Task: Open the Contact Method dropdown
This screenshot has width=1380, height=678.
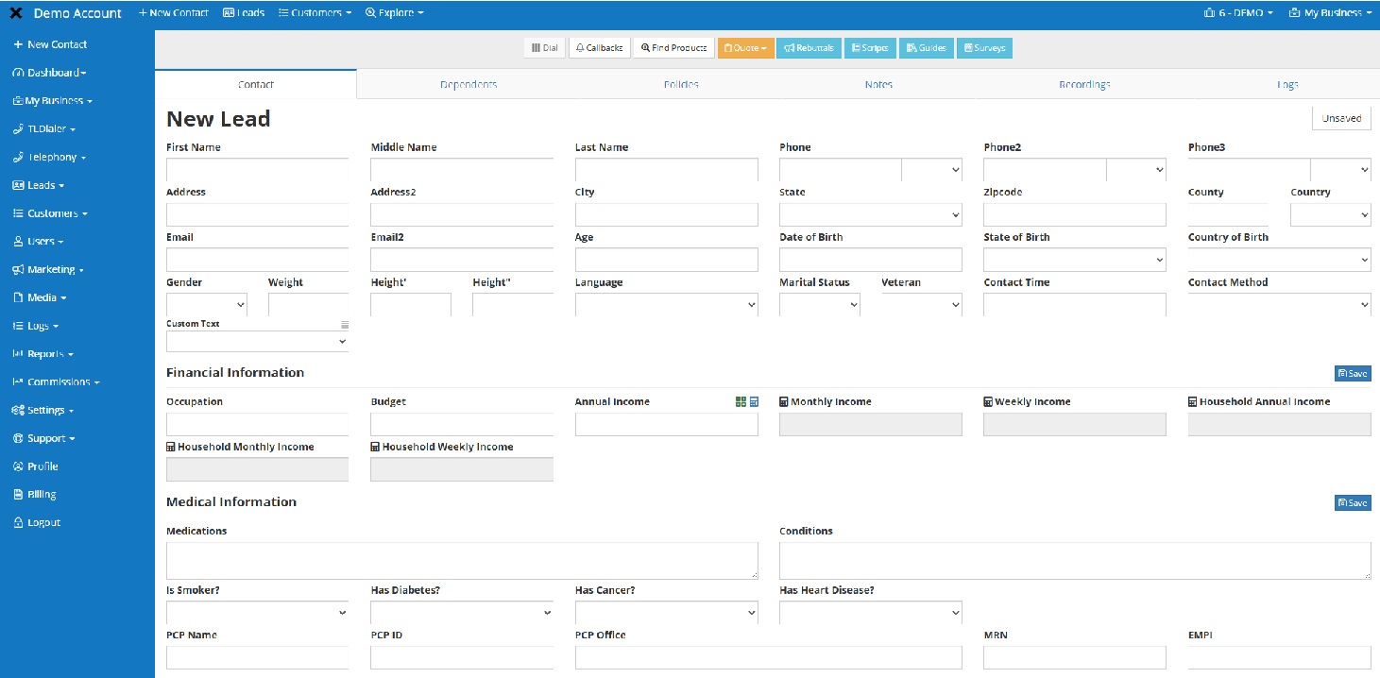Action: point(1280,305)
